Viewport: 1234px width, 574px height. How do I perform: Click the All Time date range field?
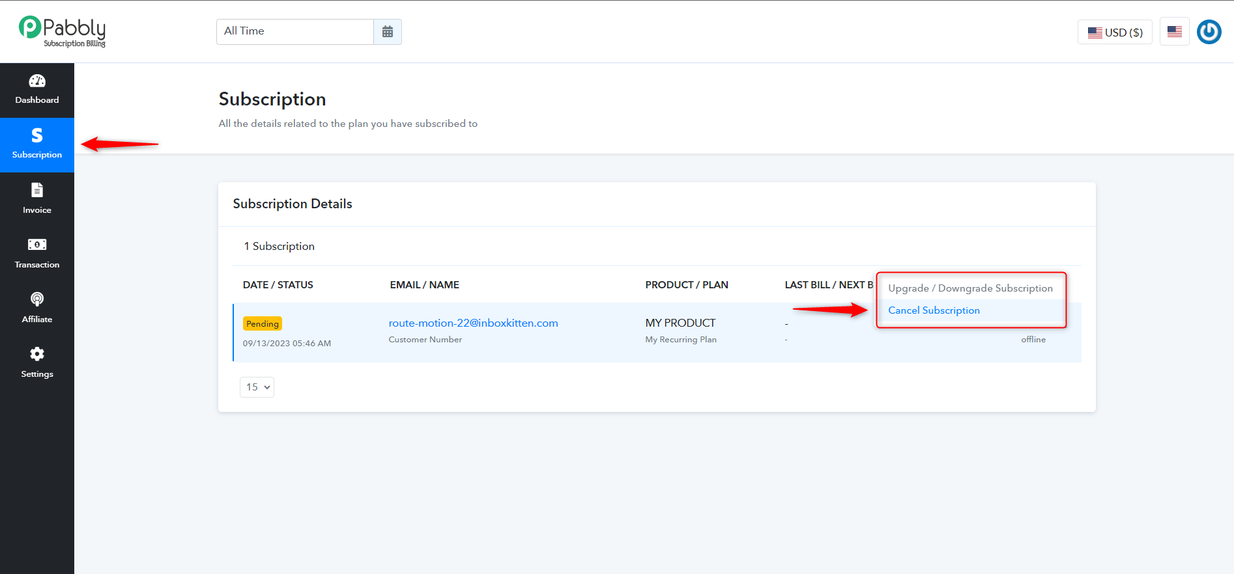click(x=295, y=32)
